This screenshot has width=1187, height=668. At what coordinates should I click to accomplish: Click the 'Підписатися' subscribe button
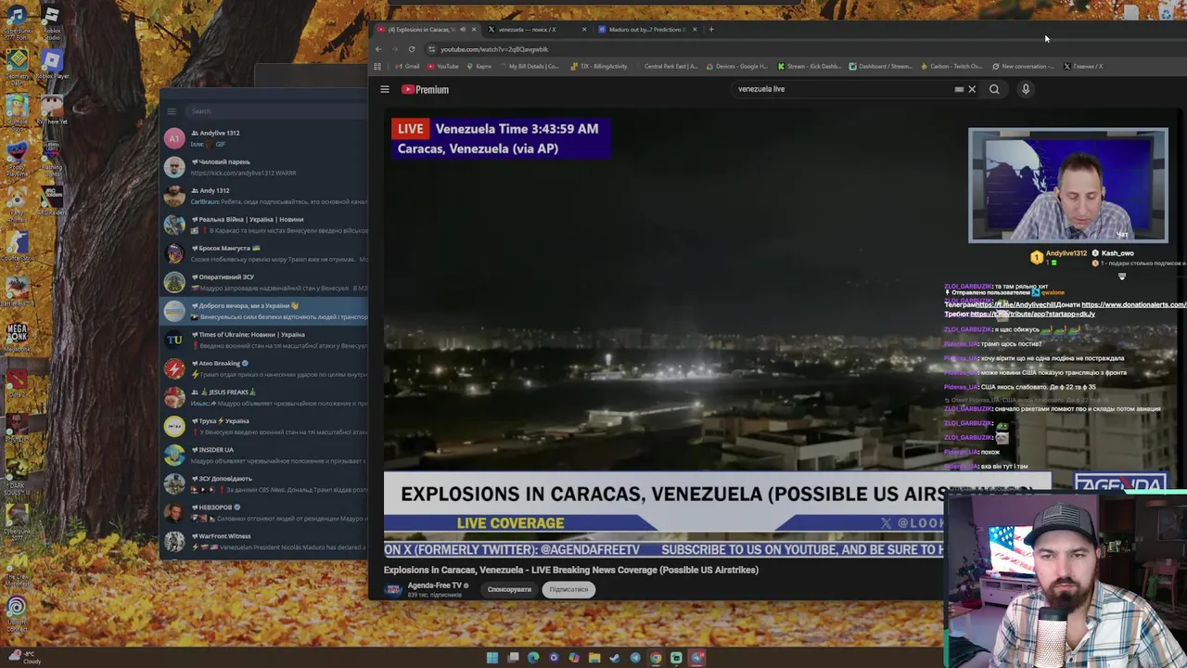tap(568, 589)
